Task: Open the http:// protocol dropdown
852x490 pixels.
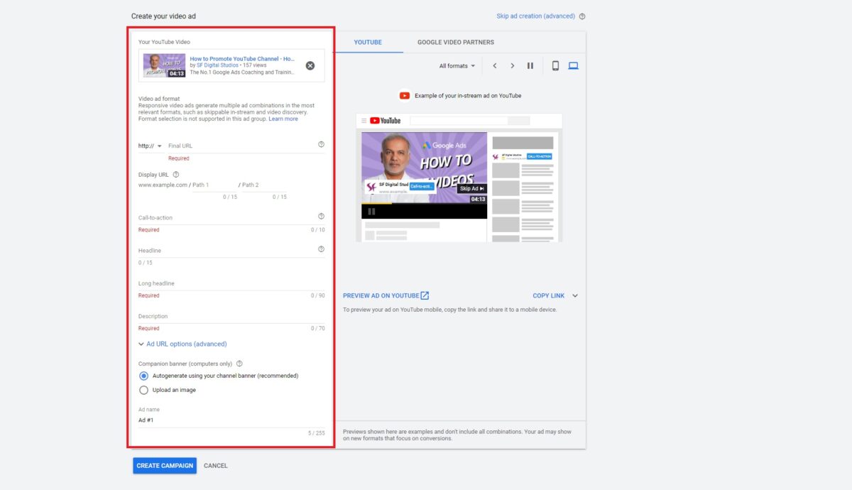Action: [150, 146]
